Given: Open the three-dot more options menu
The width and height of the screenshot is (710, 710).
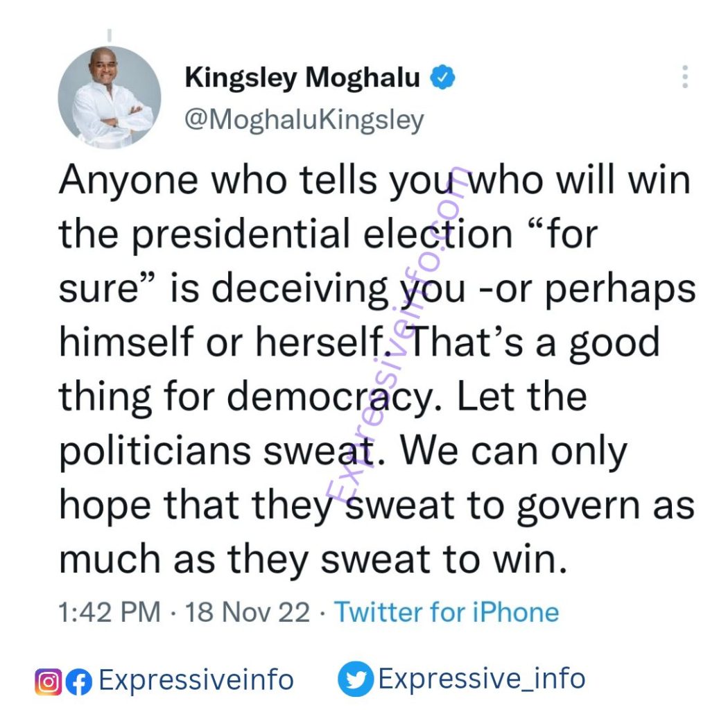Looking at the screenshot, I should pos(684,77).
